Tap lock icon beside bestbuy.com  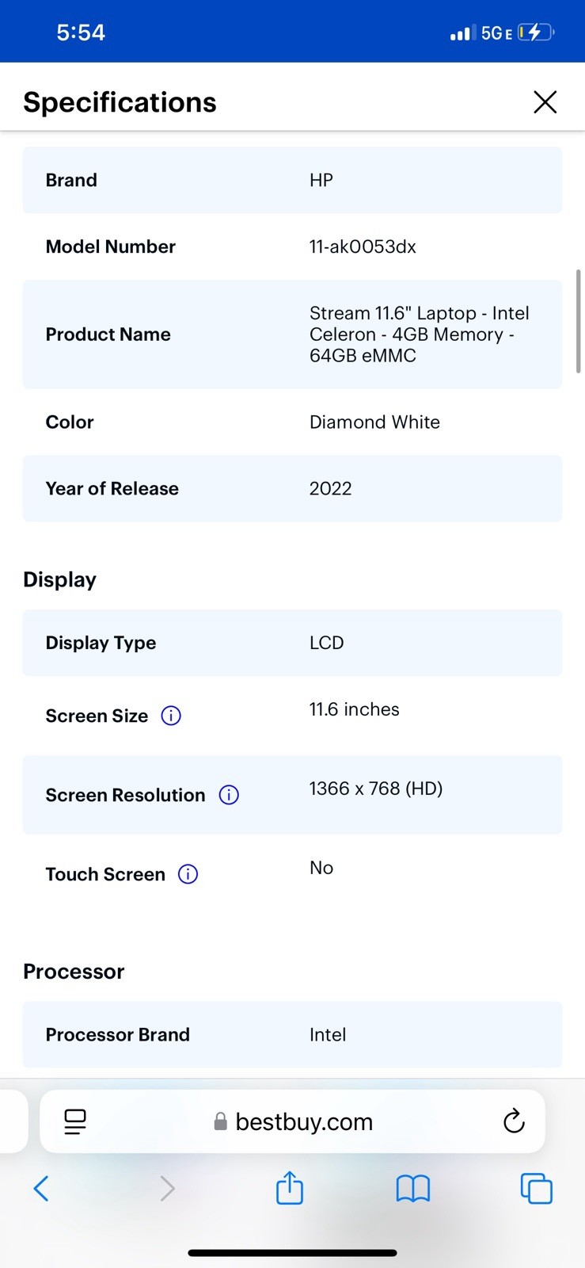221,1121
